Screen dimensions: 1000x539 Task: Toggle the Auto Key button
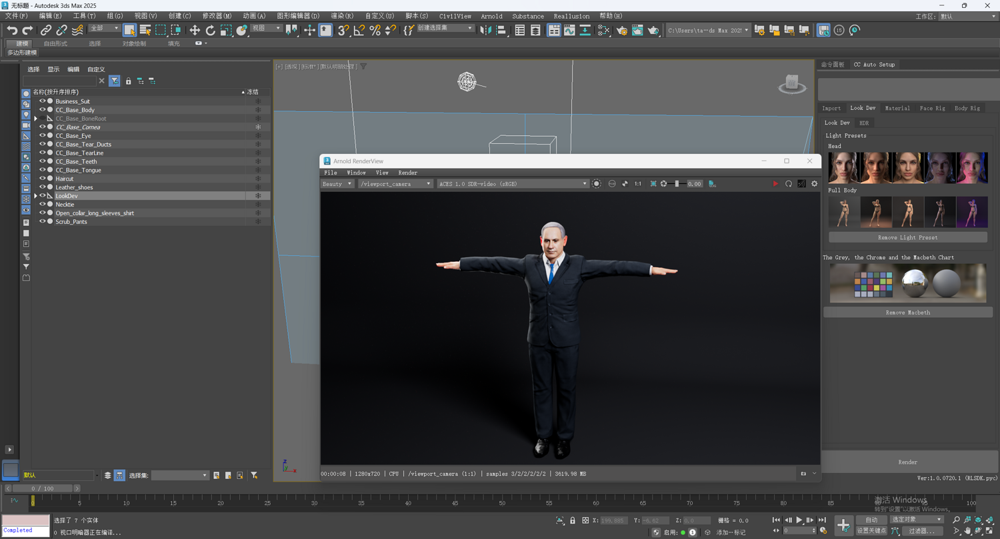[871, 520]
